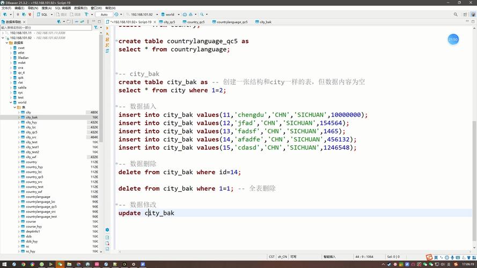The image size is (477, 268).
Task: Open the 编辑(E) menu
Action: [19, 8]
